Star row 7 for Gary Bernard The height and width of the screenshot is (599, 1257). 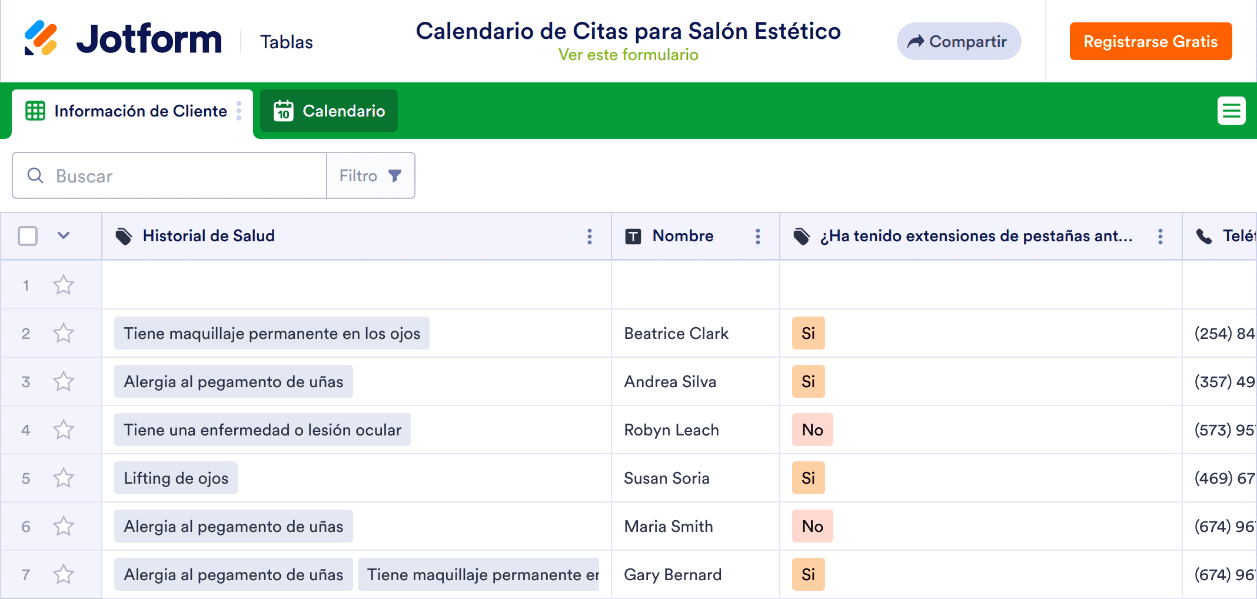(64, 575)
